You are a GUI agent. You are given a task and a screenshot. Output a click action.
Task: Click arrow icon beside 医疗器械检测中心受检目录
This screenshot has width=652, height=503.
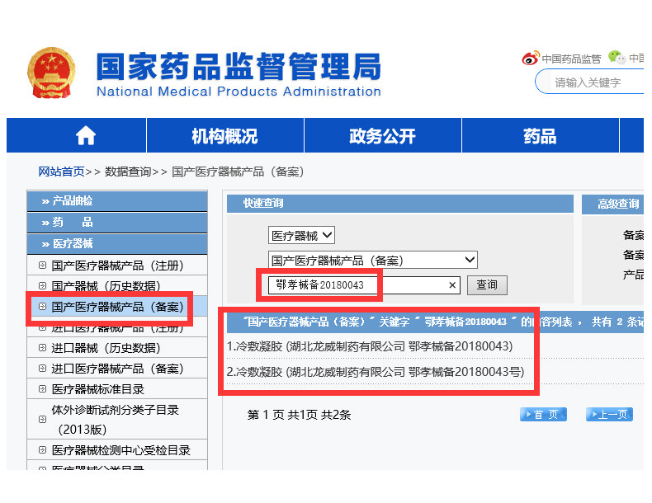point(42,450)
